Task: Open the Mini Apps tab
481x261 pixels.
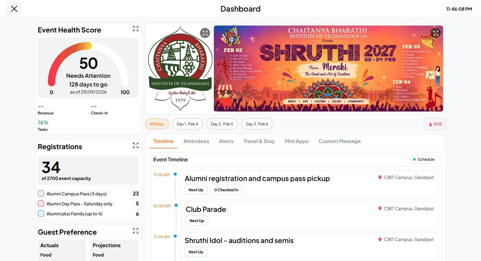Action: coord(297,141)
